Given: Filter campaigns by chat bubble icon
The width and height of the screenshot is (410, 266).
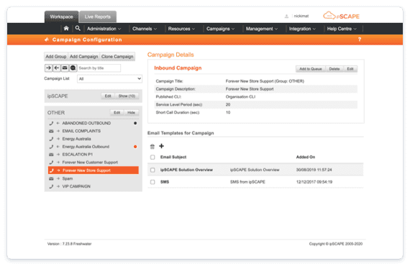Looking at the screenshot, I should pyautogui.click(x=73, y=68).
